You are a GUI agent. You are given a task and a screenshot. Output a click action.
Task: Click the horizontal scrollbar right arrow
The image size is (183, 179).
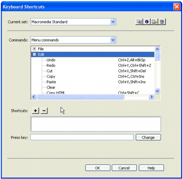click(152, 97)
